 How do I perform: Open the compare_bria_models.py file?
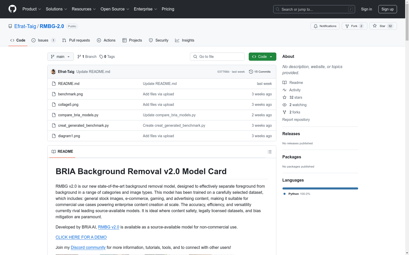(x=78, y=115)
